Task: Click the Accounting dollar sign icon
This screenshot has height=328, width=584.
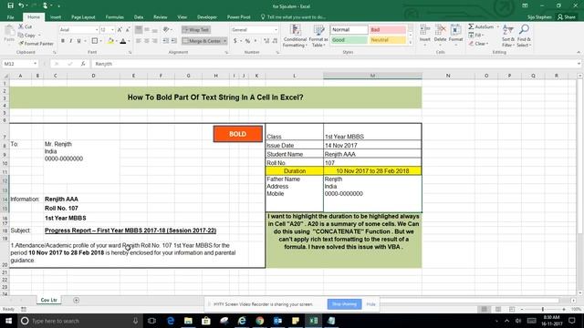Action: [x=235, y=41]
